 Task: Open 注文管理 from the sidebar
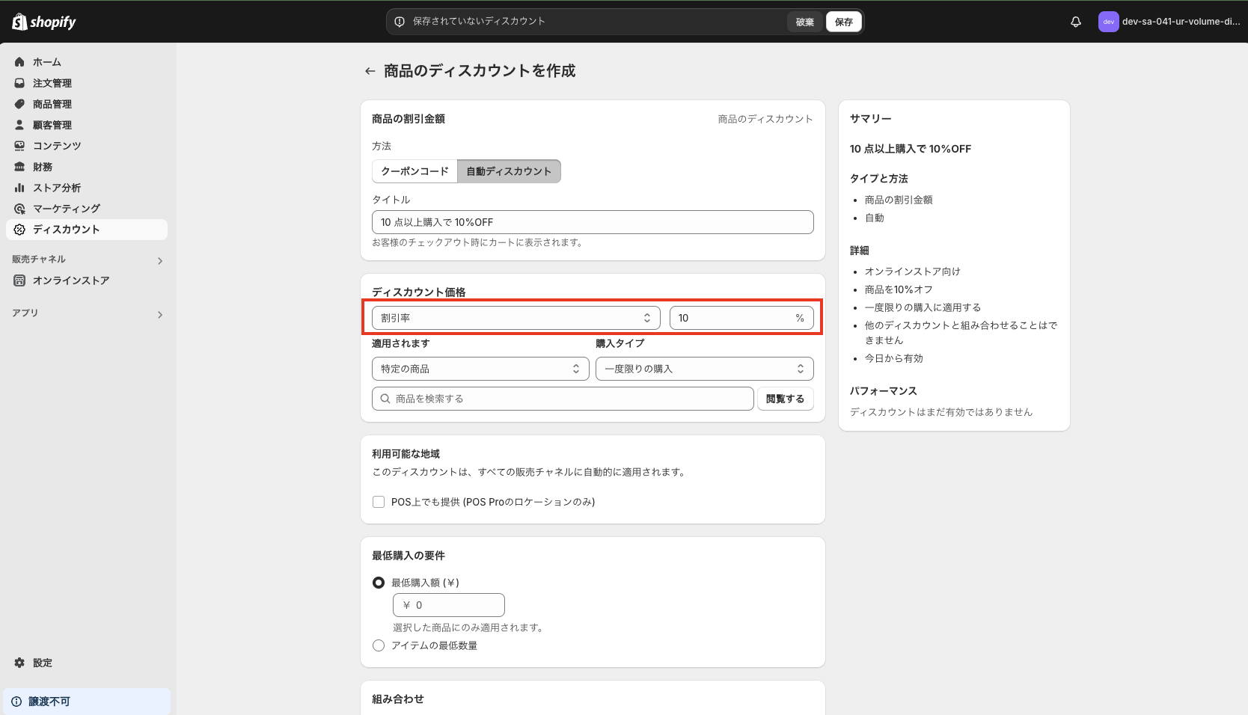(x=52, y=83)
